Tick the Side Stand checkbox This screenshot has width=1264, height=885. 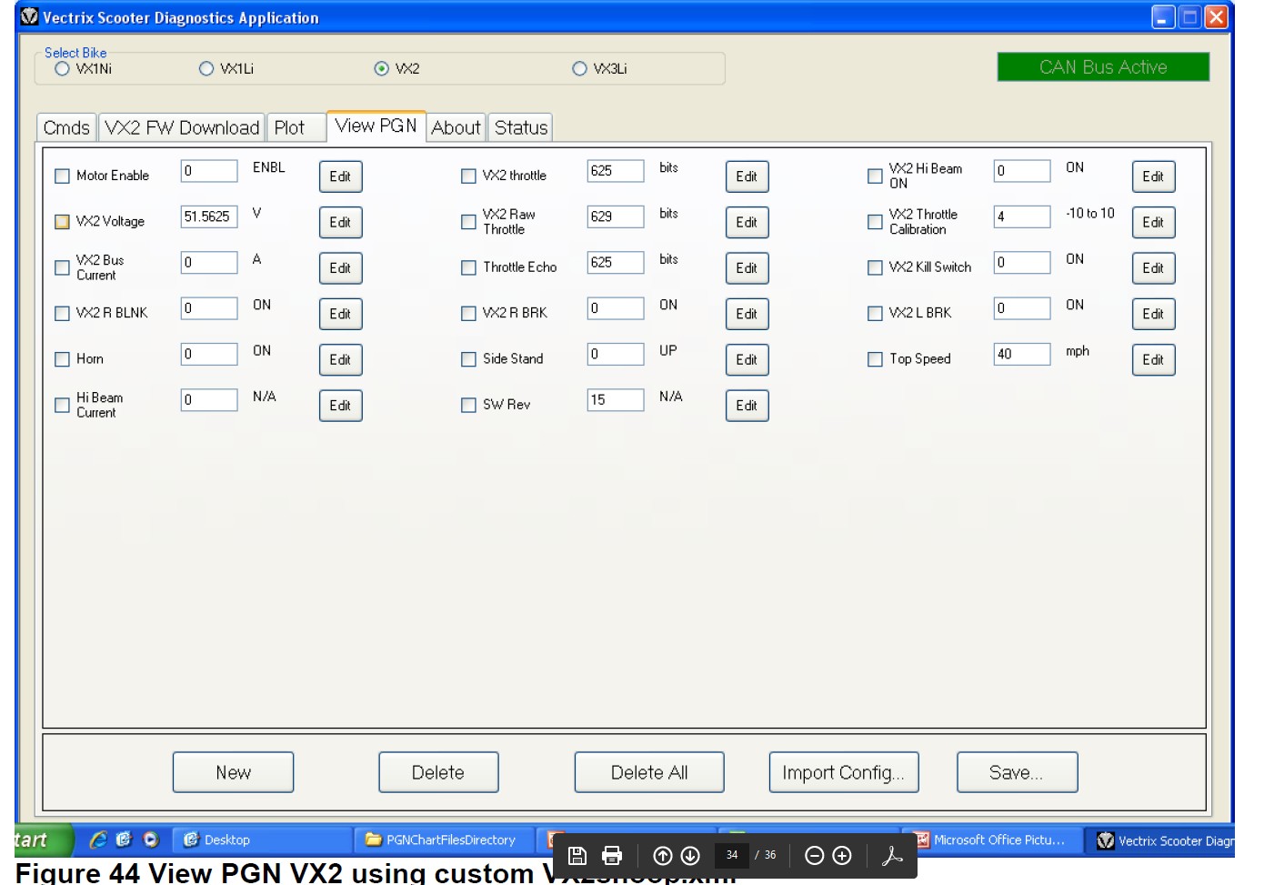468,359
